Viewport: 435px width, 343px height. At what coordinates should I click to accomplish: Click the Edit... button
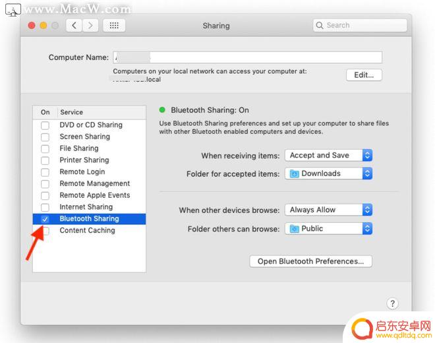click(364, 75)
